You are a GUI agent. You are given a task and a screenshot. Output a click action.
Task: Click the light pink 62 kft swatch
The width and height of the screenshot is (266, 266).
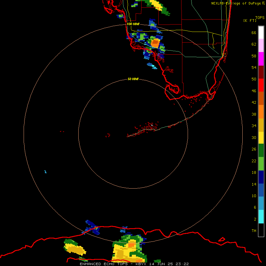tap(261, 45)
